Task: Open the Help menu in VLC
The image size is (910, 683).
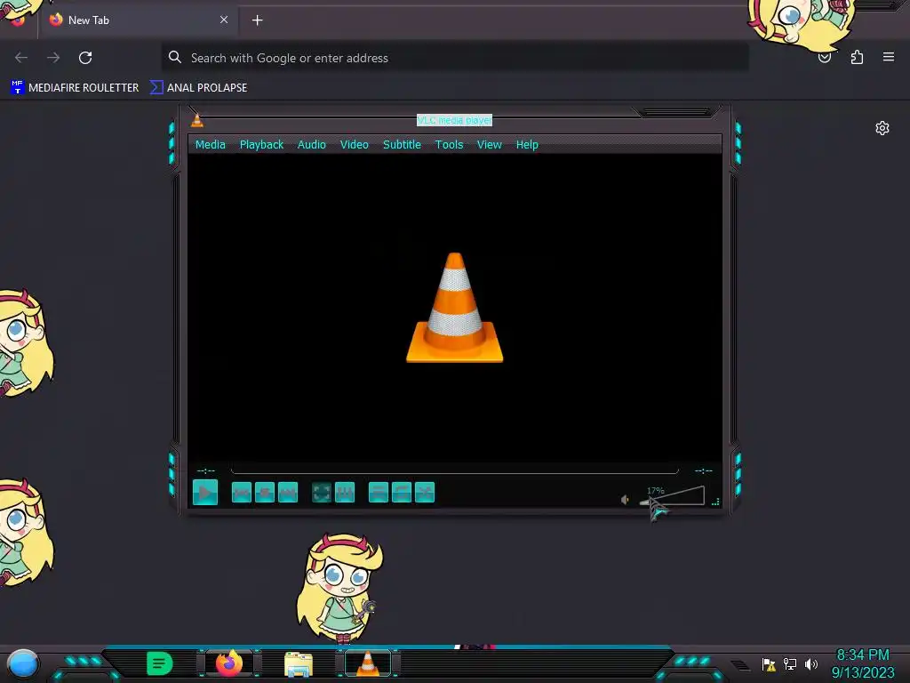Action: [x=527, y=145]
